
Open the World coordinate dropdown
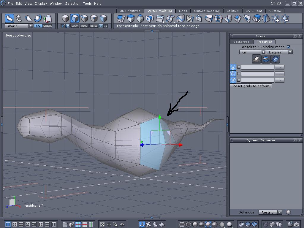tap(31, 26)
